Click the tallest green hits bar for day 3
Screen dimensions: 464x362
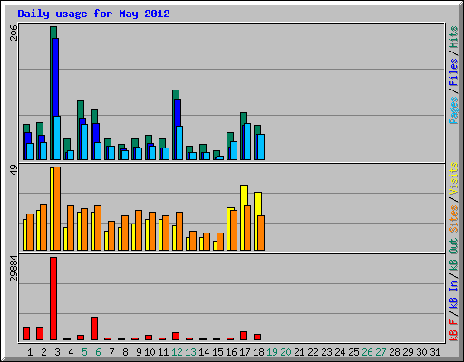(53, 33)
